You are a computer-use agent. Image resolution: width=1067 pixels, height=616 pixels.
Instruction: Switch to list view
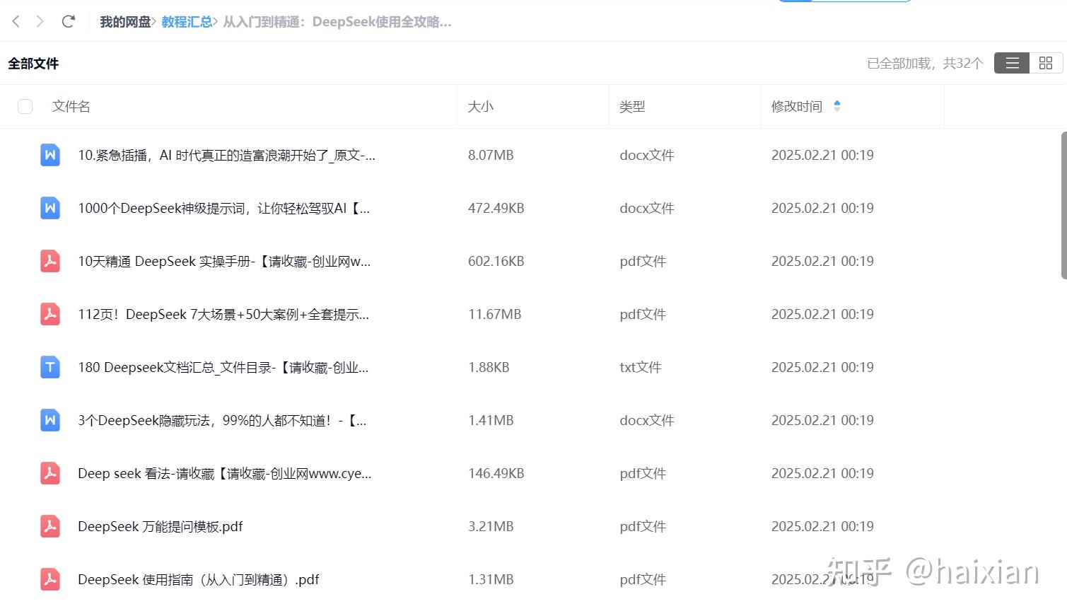point(1012,63)
